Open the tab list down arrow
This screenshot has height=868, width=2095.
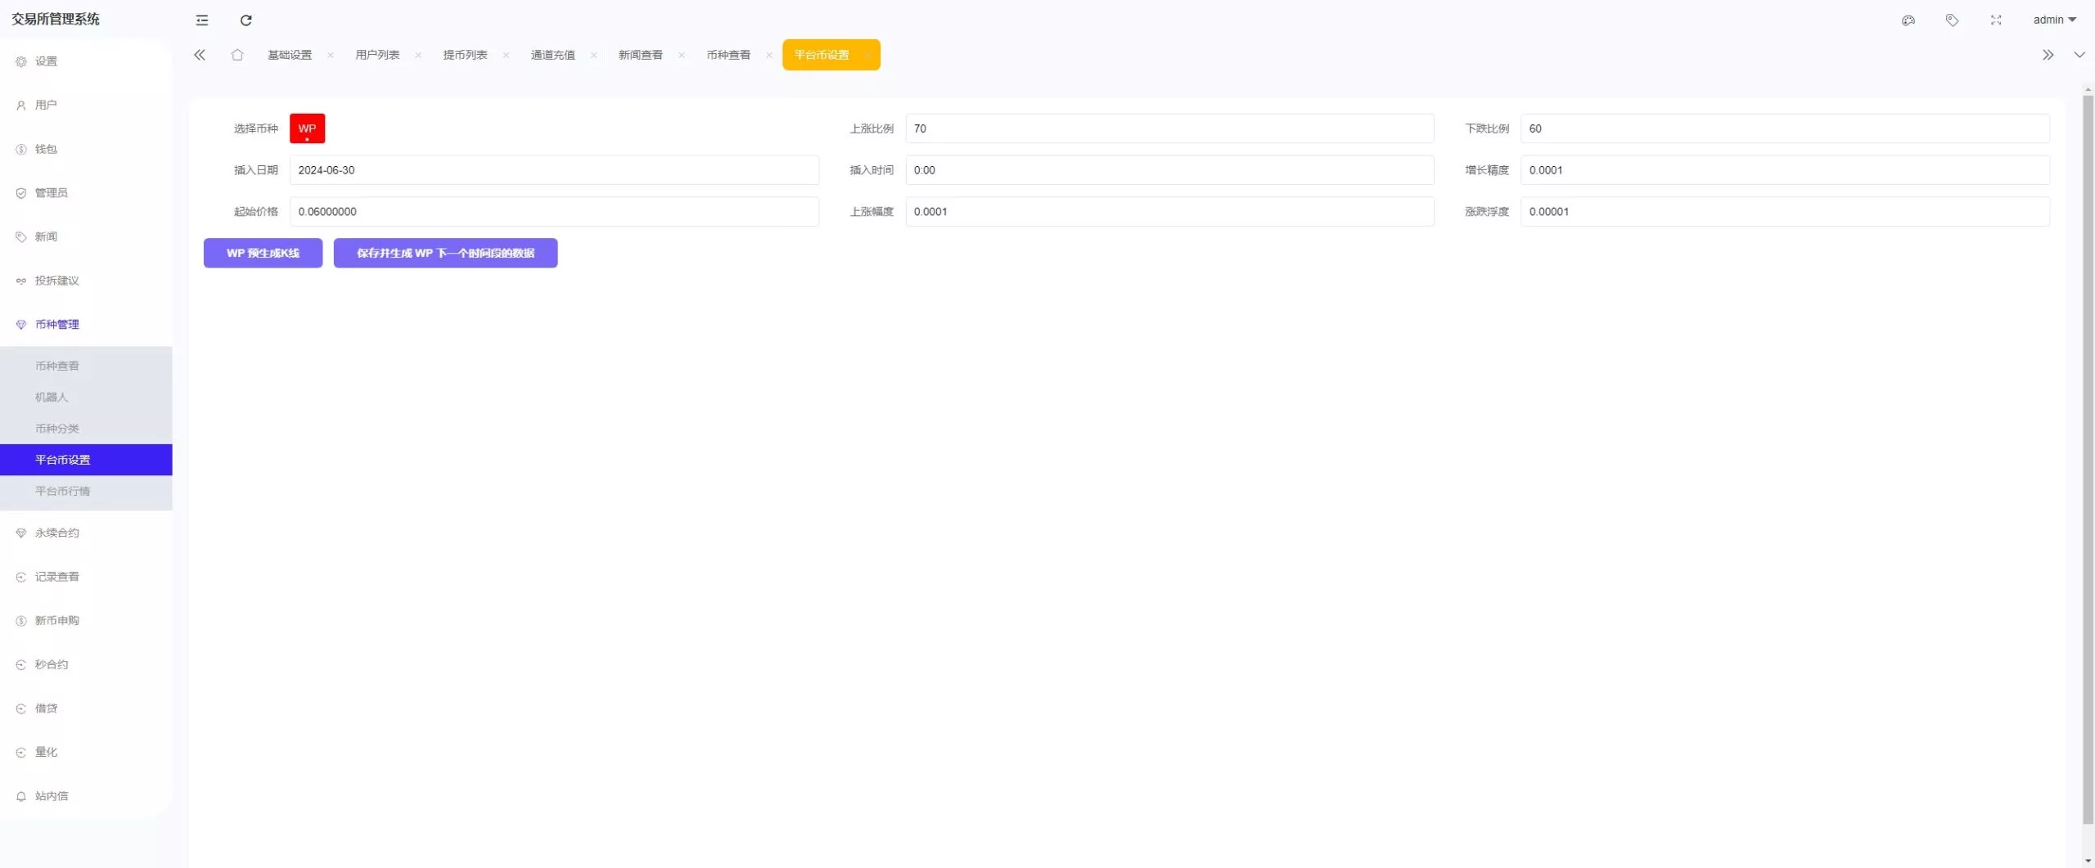(2079, 54)
